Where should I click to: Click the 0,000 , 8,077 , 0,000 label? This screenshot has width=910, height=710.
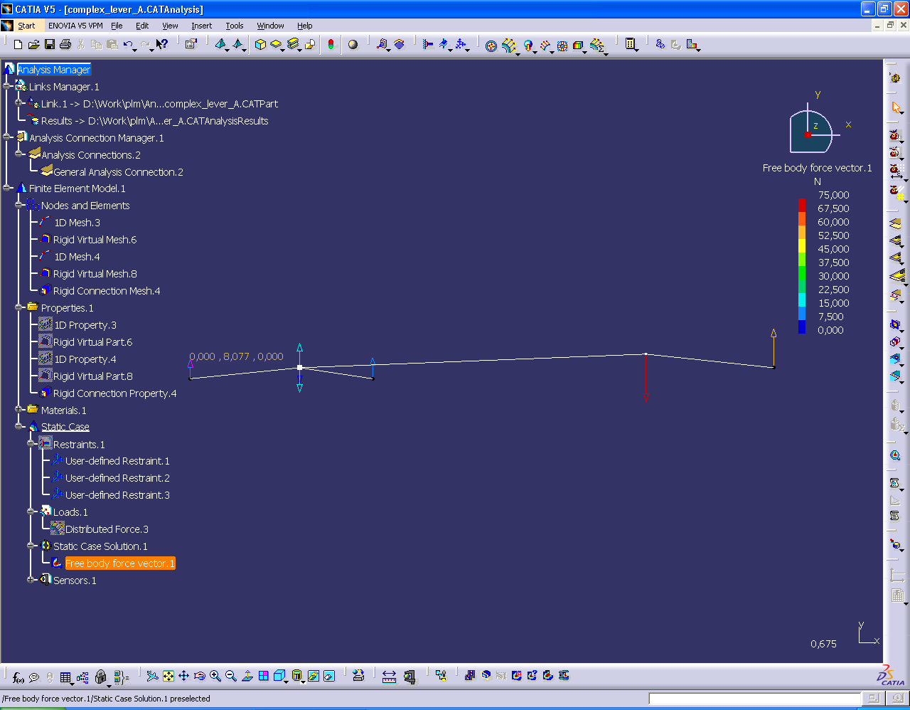point(236,356)
